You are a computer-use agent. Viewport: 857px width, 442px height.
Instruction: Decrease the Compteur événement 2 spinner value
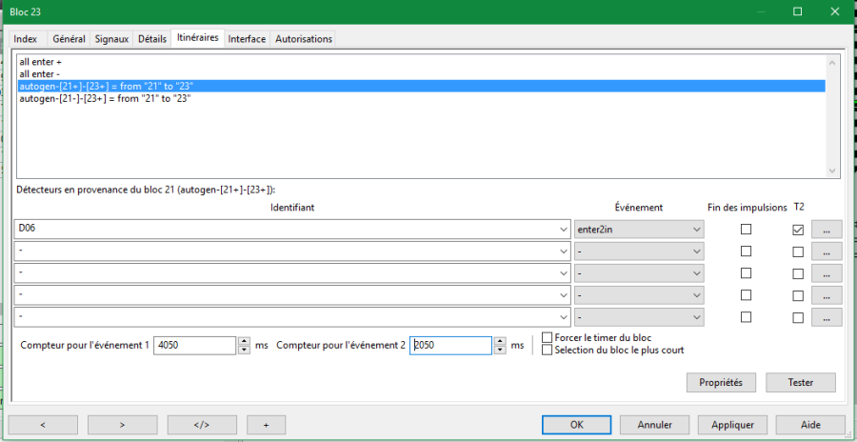[500, 350]
